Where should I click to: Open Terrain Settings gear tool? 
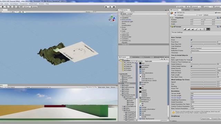(208, 29)
